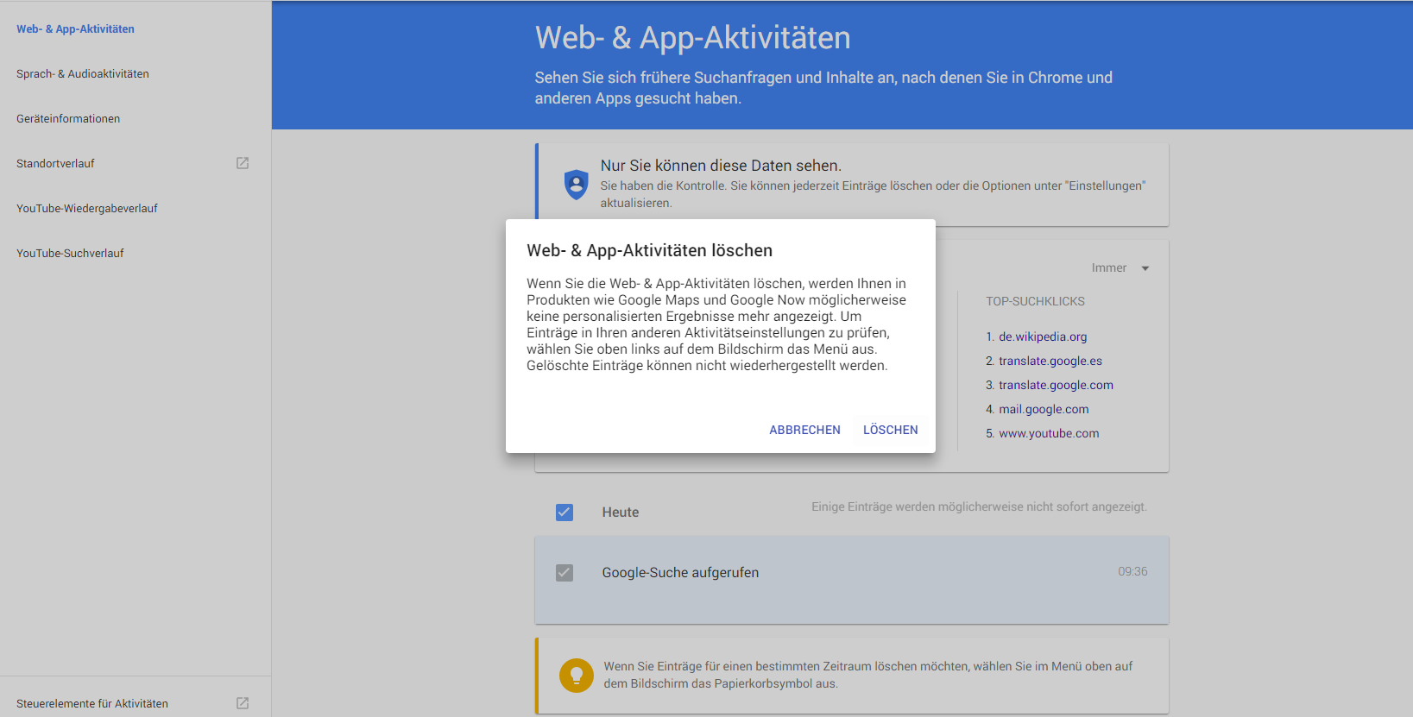Open www.youtube.com link
This screenshot has width=1413, height=717.
pos(1049,433)
